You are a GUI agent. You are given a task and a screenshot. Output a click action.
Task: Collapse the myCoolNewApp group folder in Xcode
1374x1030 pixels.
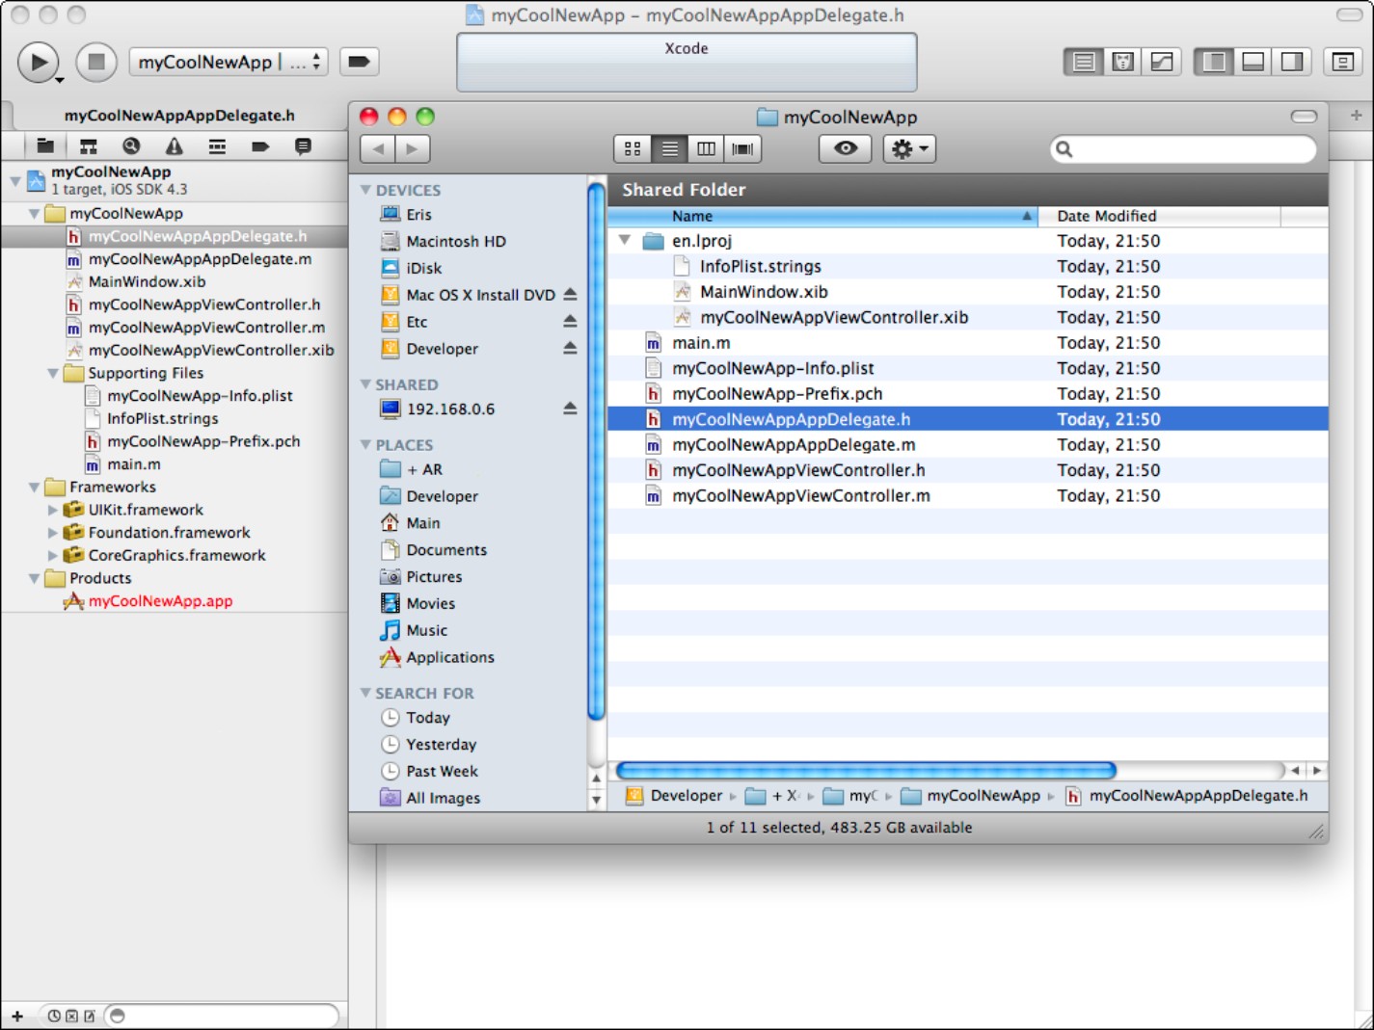point(35,214)
